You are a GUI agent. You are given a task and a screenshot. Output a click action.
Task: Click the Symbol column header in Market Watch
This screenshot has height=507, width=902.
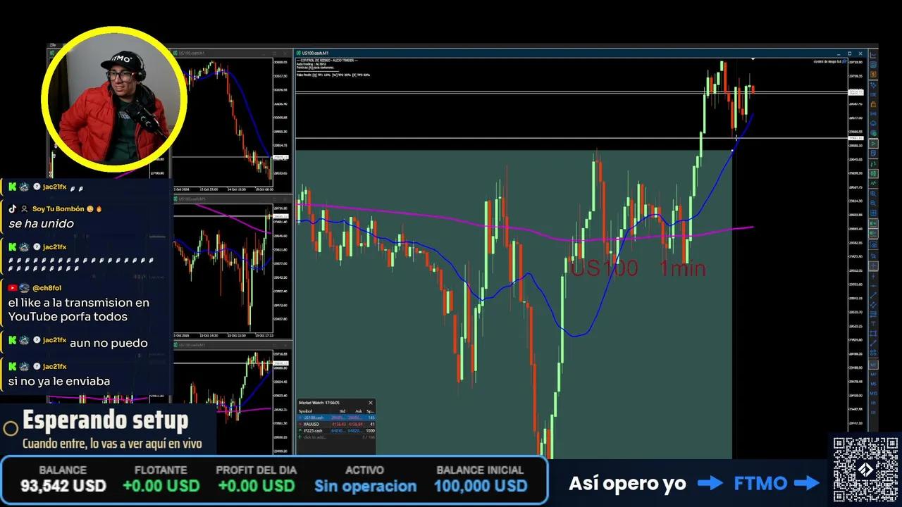pos(305,411)
